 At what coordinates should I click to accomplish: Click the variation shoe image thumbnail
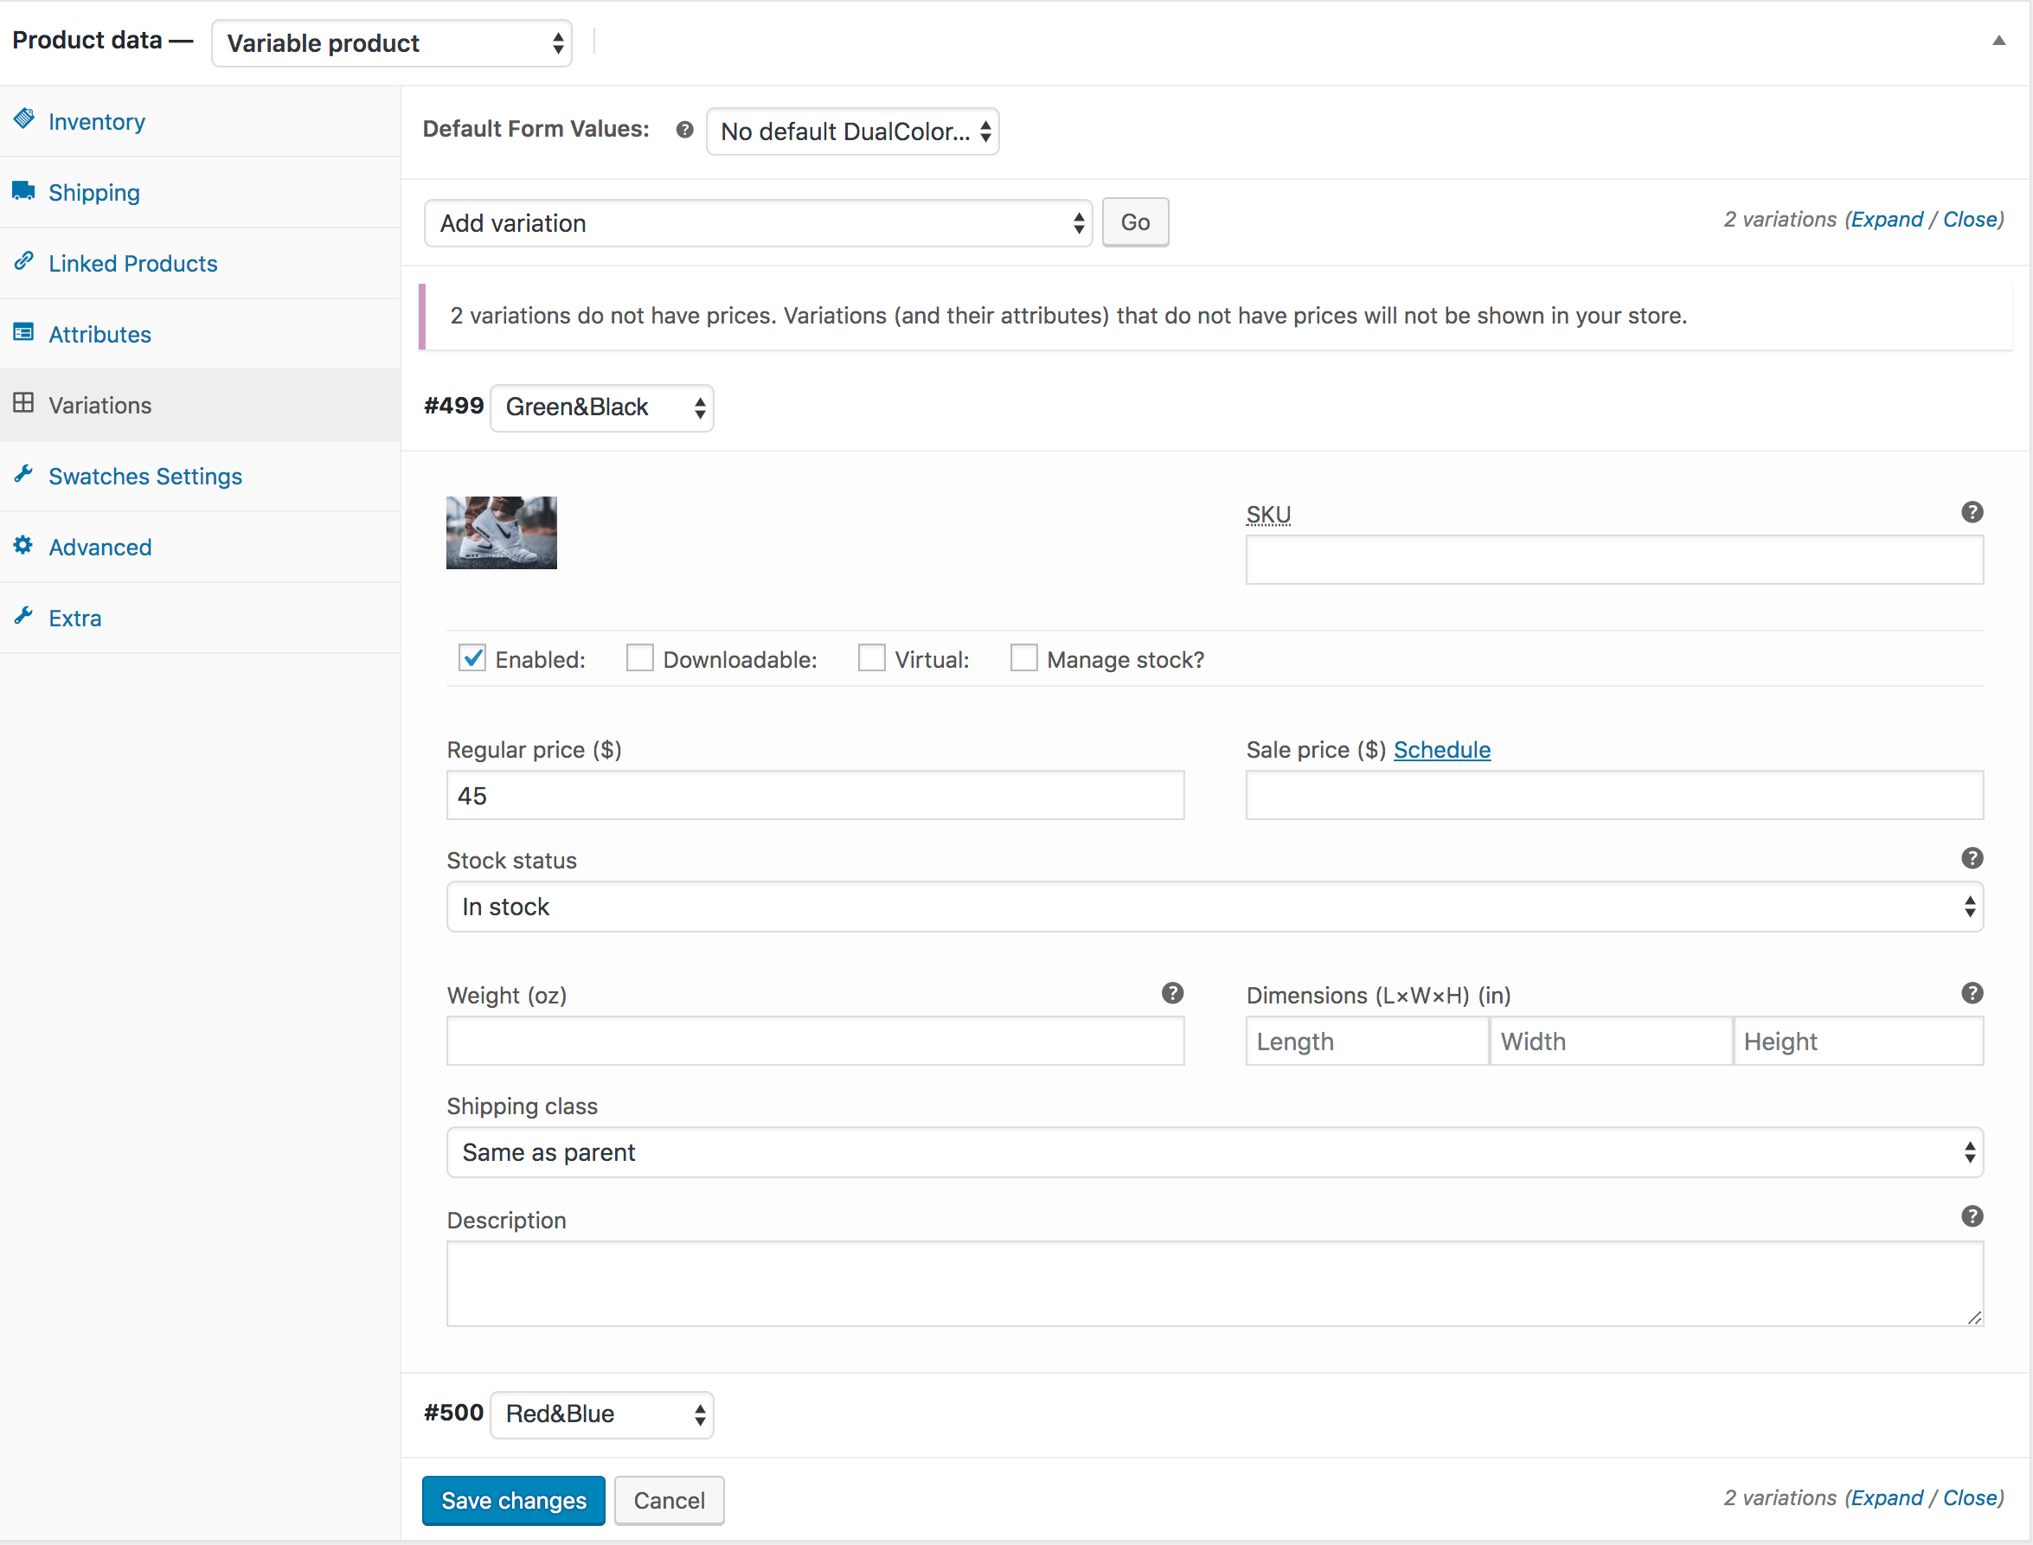[501, 533]
